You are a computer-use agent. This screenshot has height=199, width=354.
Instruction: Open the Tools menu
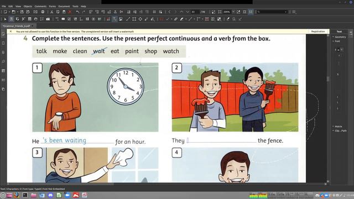point(75,6)
